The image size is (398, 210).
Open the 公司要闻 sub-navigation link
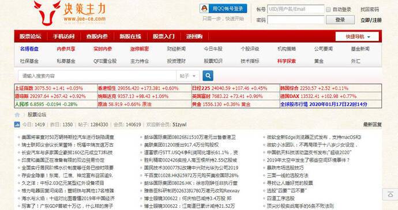324,49
